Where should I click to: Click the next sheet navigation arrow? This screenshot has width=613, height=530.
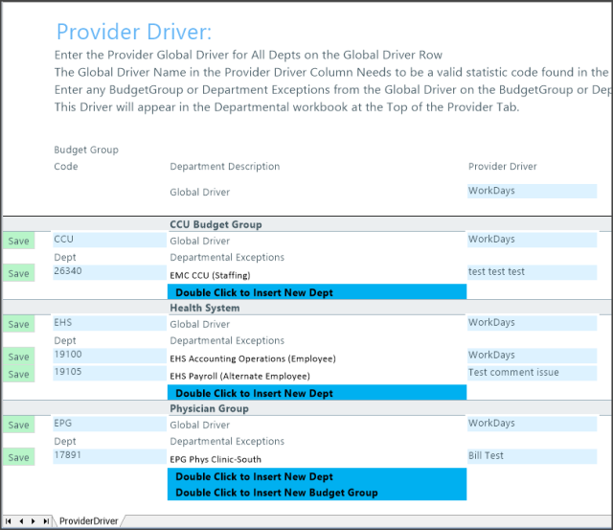34,521
